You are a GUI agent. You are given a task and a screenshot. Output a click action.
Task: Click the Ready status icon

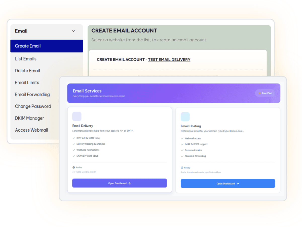(x=182, y=168)
